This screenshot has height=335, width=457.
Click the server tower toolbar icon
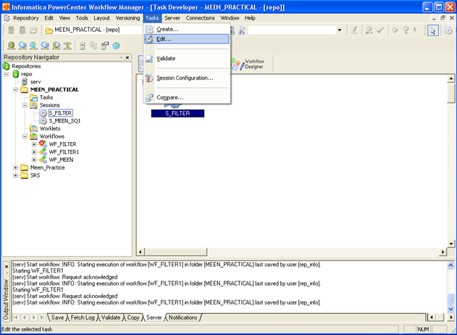[x=83, y=46]
